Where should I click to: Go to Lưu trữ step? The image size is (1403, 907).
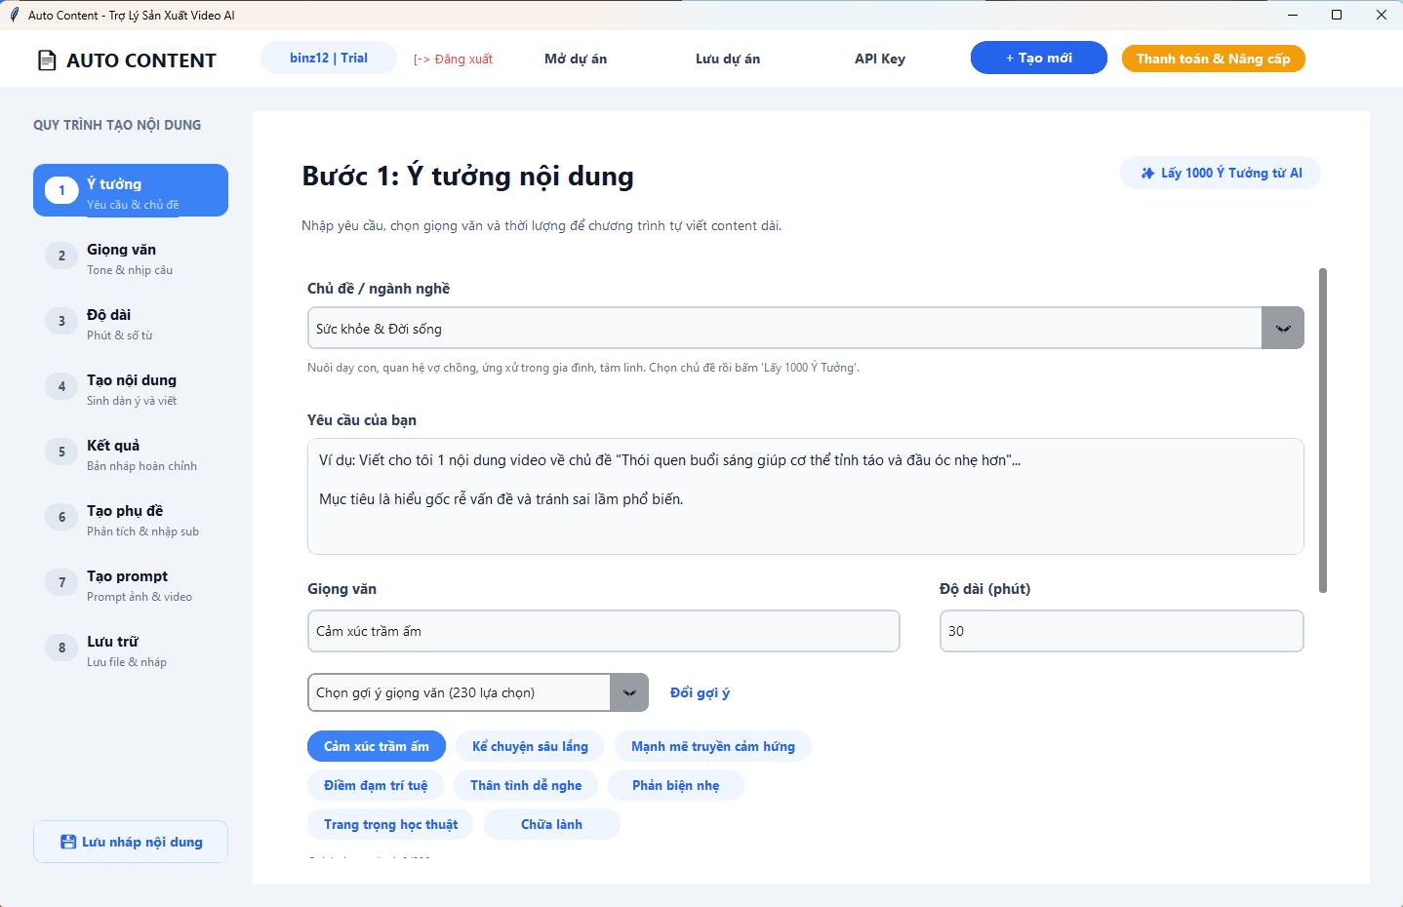[x=131, y=651]
